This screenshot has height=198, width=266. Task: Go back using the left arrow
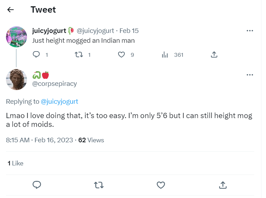pyautogui.click(x=11, y=10)
